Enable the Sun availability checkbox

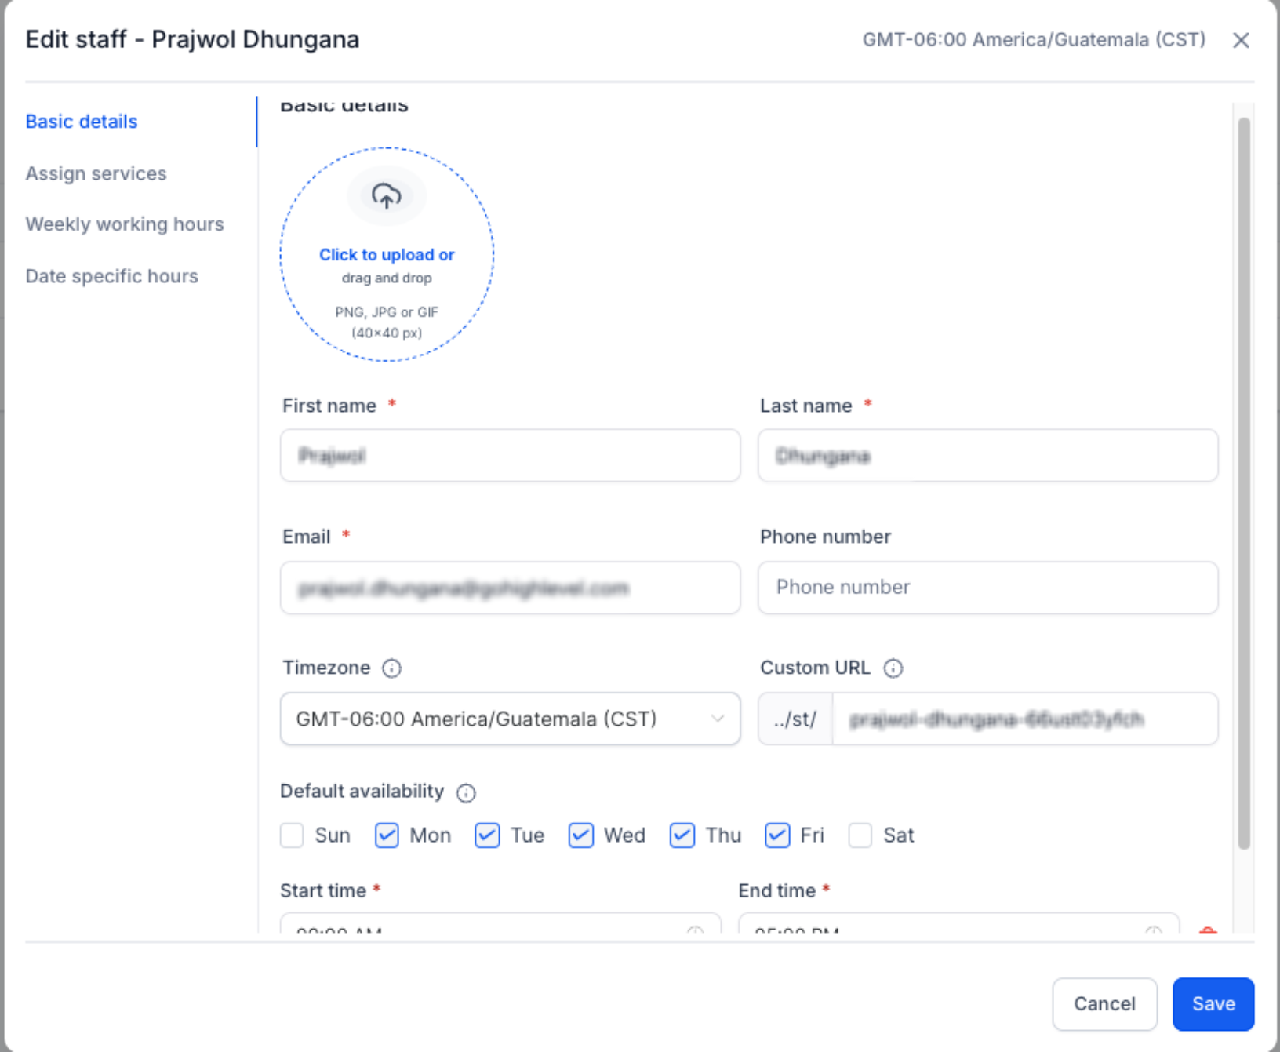pyautogui.click(x=292, y=835)
